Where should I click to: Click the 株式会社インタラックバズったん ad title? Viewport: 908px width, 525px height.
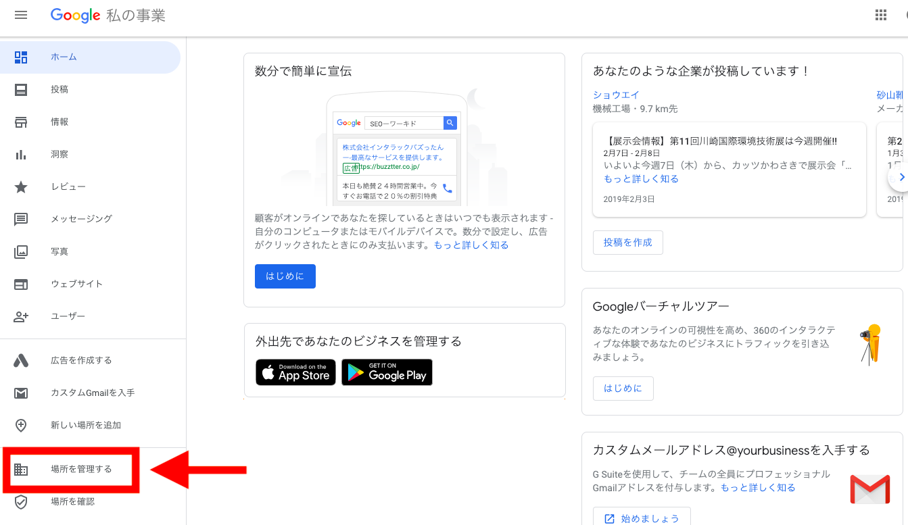[x=393, y=152]
